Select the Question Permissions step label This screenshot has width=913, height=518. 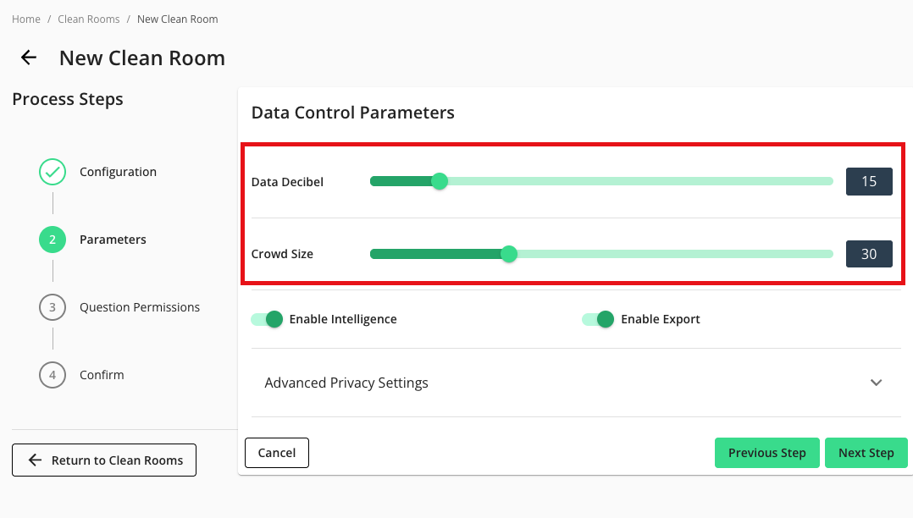[x=140, y=307]
